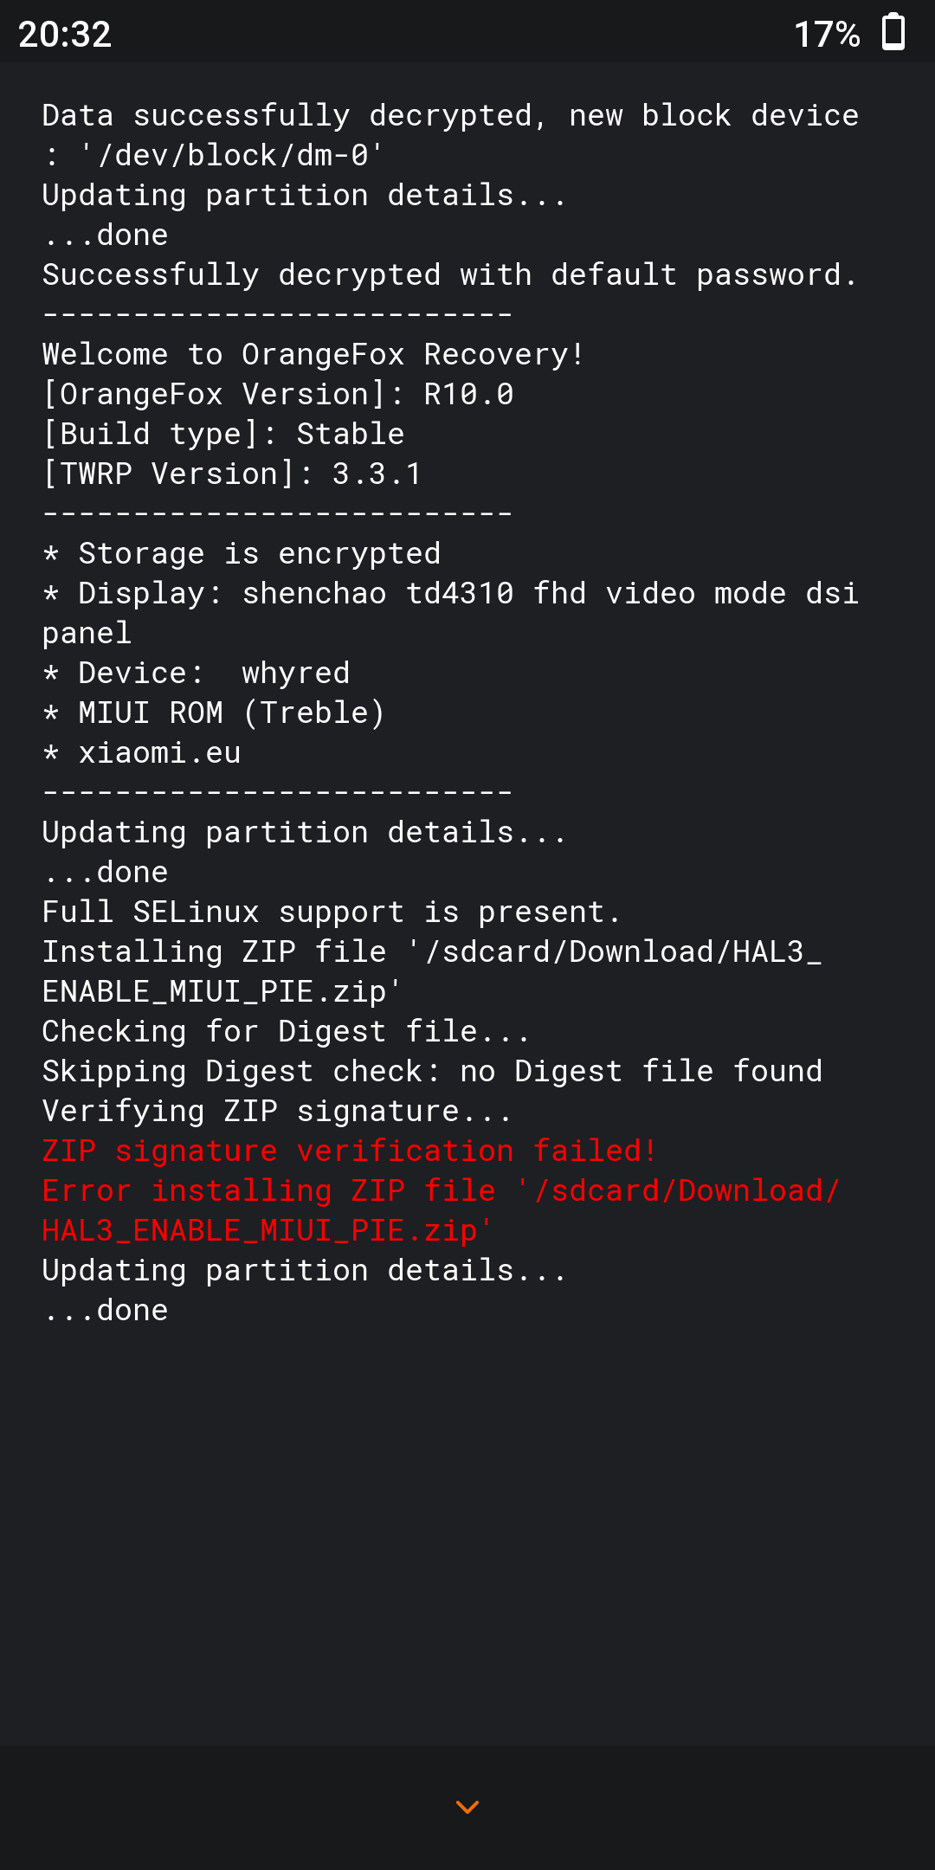Tap the 17% battery percentage
The height and width of the screenshot is (1870, 935).
pos(827,35)
